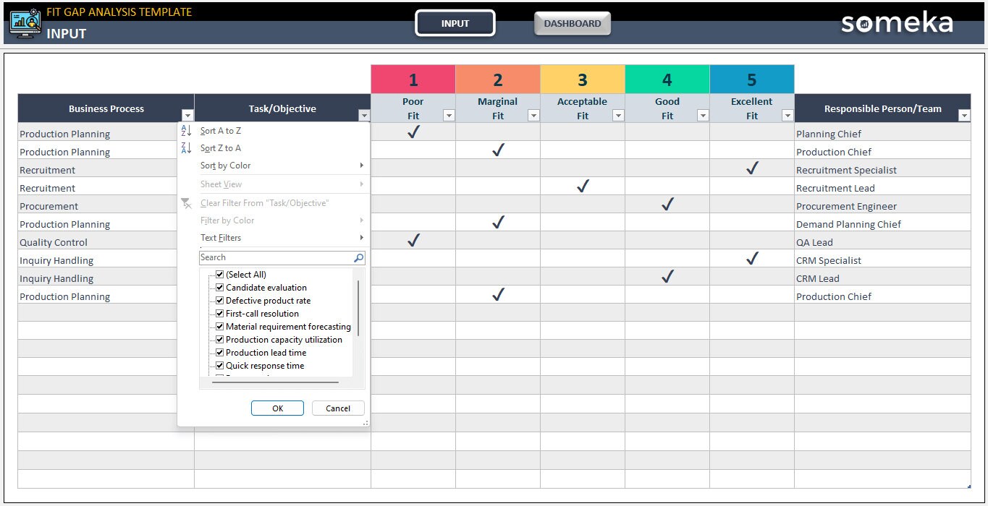Click the Someka logo
This screenshot has width=988, height=506.
tap(897, 23)
